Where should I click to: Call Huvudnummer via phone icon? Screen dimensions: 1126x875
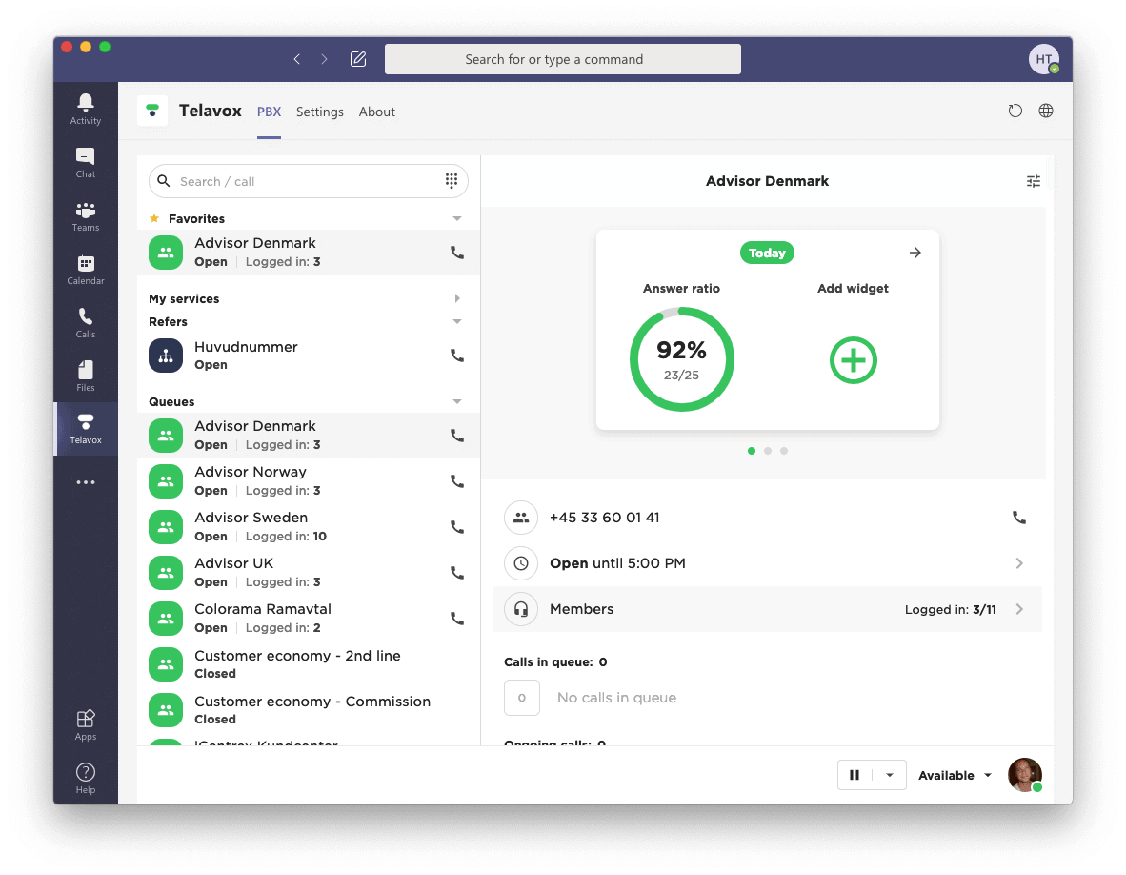click(456, 355)
